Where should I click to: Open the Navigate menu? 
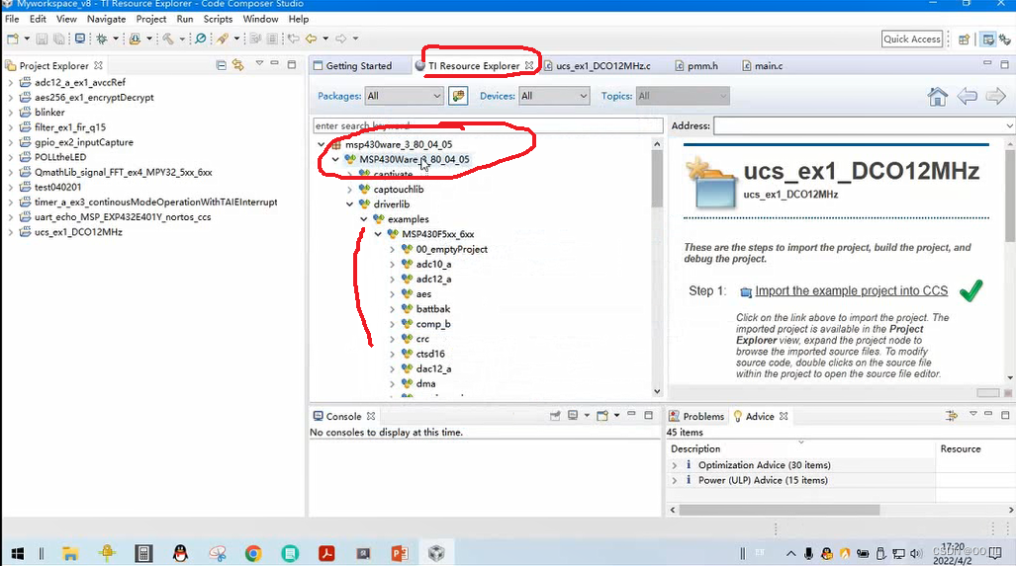point(106,20)
